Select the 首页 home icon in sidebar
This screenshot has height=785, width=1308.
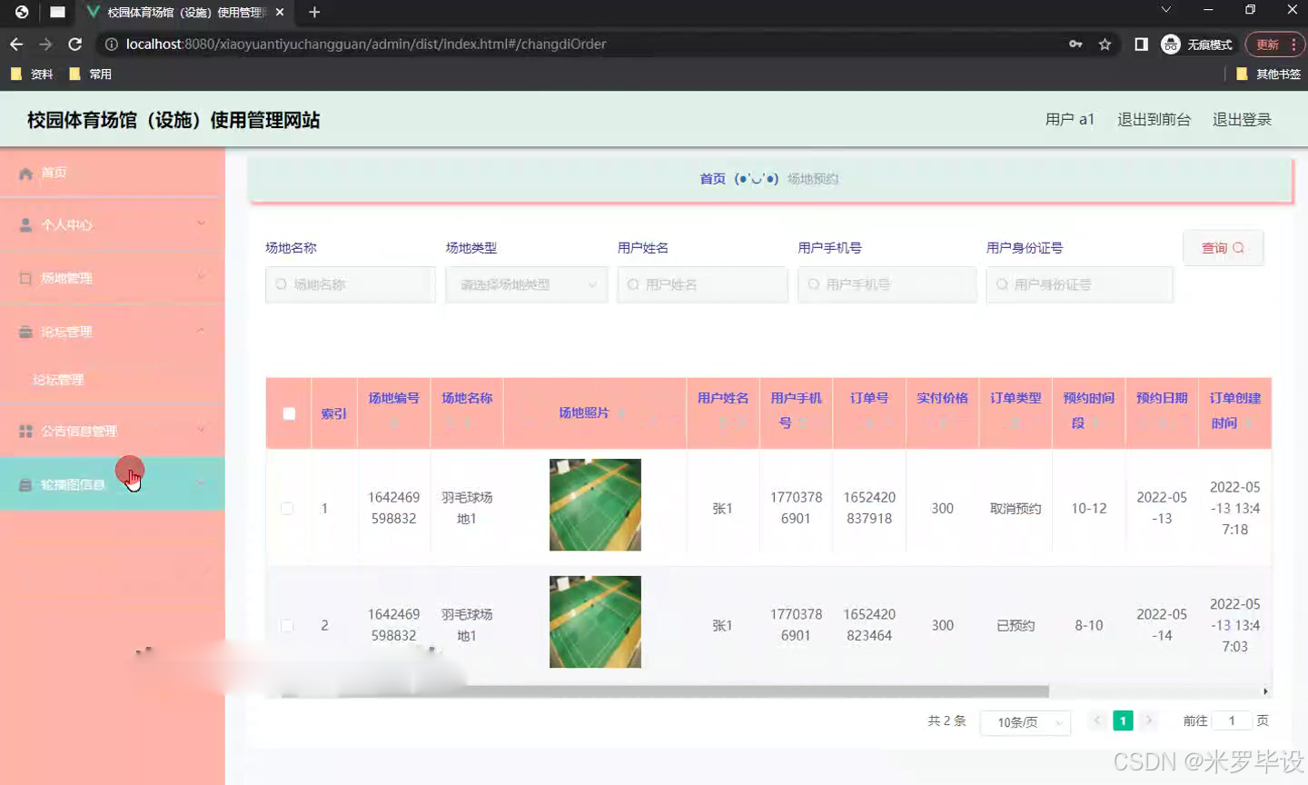click(25, 172)
